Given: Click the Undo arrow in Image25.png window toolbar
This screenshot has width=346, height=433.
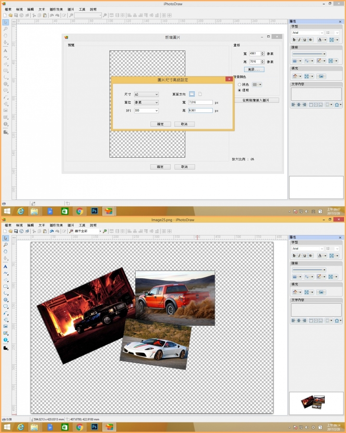Looking at the screenshot, I should click(51, 231).
